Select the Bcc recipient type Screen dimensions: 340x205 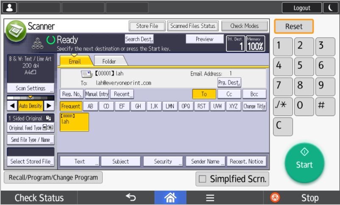point(254,94)
